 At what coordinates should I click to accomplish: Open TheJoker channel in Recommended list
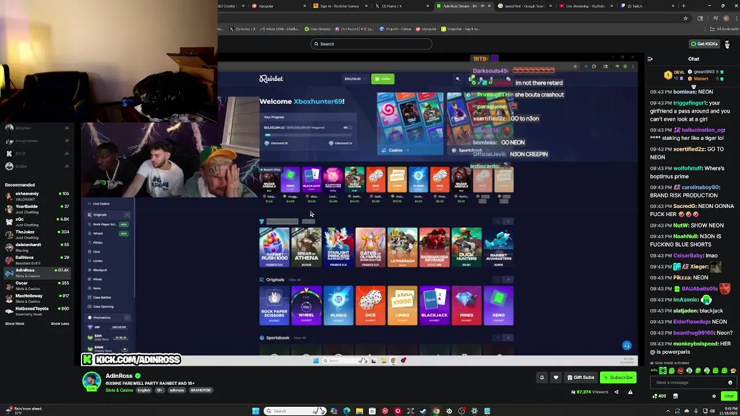(38, 234)
